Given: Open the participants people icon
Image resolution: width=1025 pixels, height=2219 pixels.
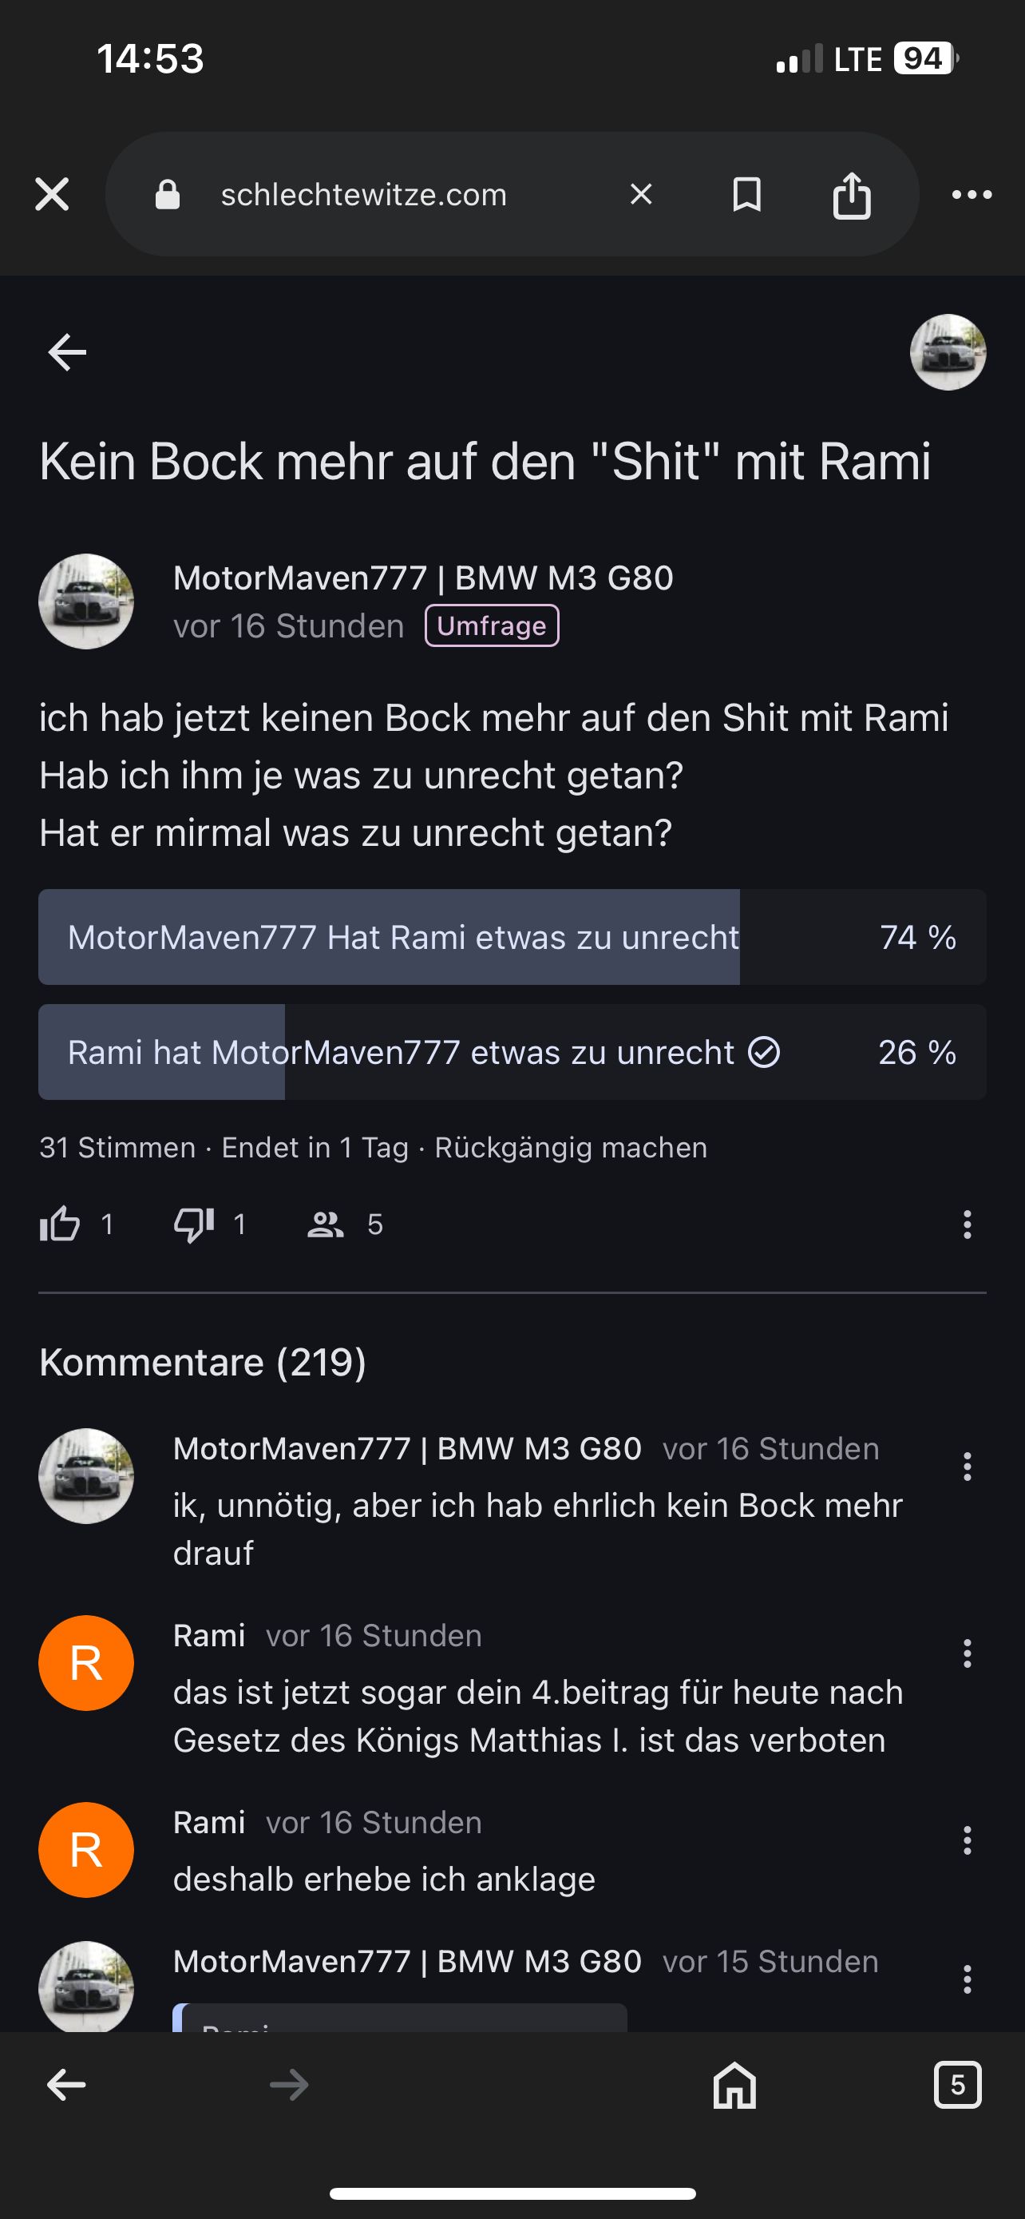Looking at the screenshot, I should [x=326, y=1224].
